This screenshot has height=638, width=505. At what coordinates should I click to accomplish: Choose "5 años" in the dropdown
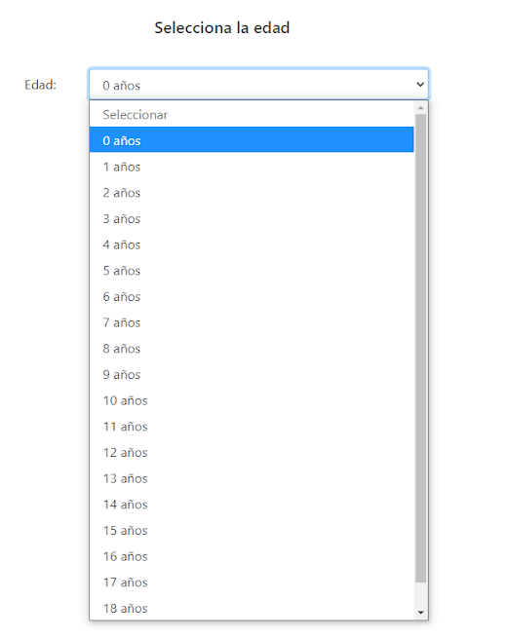tap(252, 271)
